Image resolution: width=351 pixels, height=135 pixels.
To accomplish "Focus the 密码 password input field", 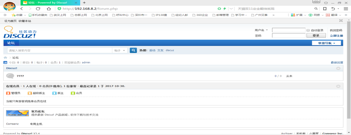I will (x=289, y=35).
